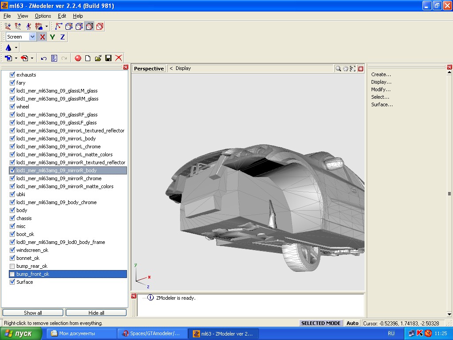Select the viewport pan hand tool
The image size is (453, 340).
point(346,69)
